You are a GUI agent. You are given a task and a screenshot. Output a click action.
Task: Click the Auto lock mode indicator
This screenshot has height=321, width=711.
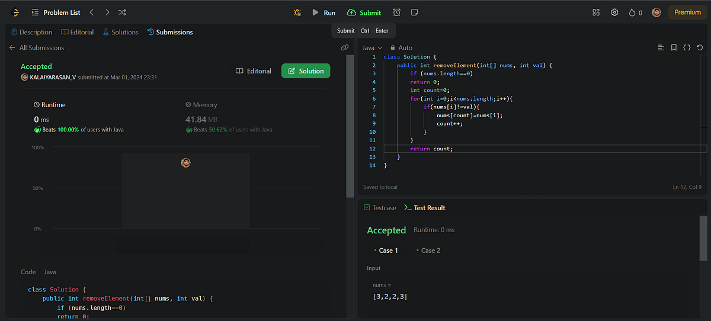pos(401,47)
